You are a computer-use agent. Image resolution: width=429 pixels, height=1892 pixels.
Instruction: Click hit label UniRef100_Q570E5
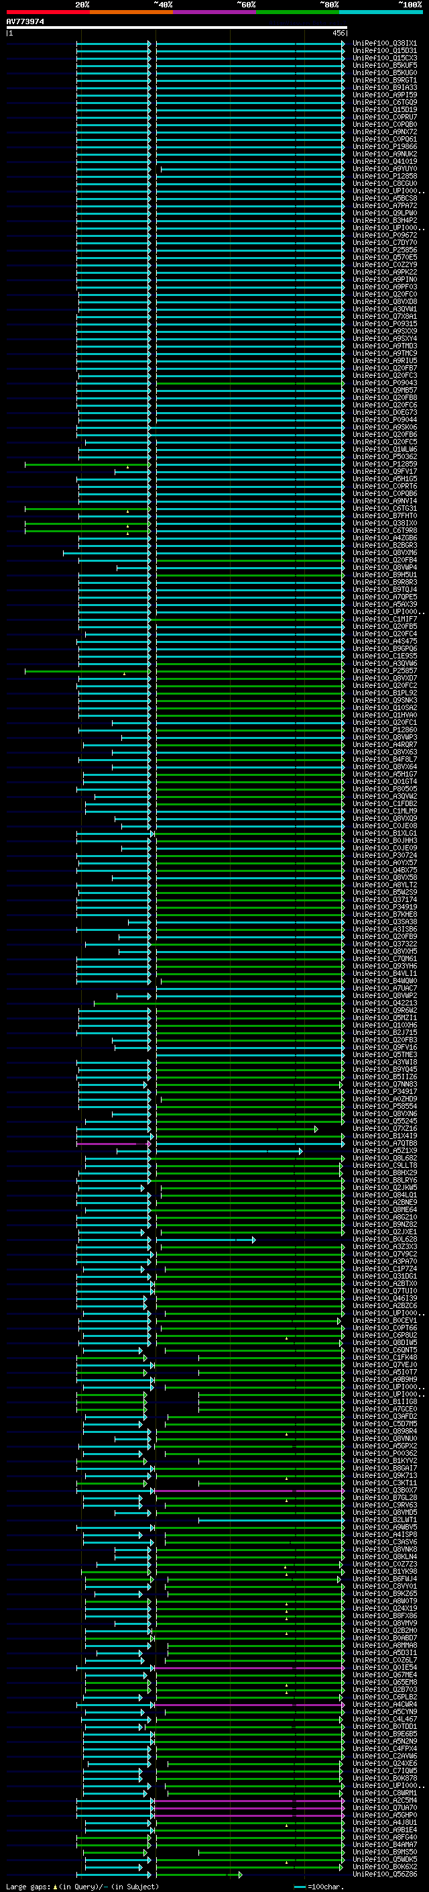[x=384, y=257]
